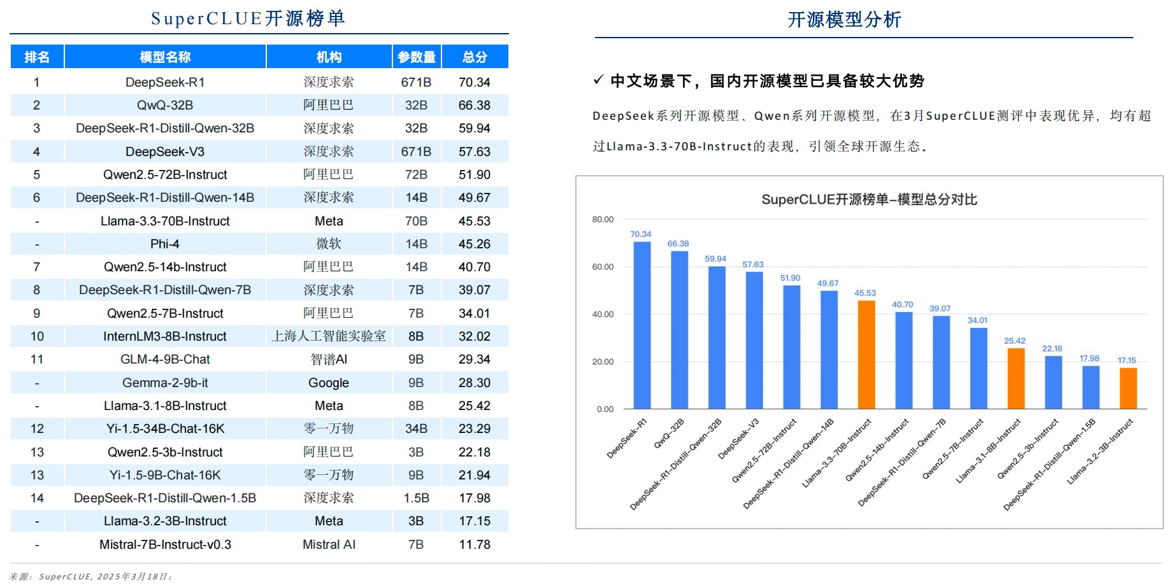Click the chart bar labeled 22.18
This screenshot has width=1176, height=587.
pyautogui.click(x=1054, y=382)
